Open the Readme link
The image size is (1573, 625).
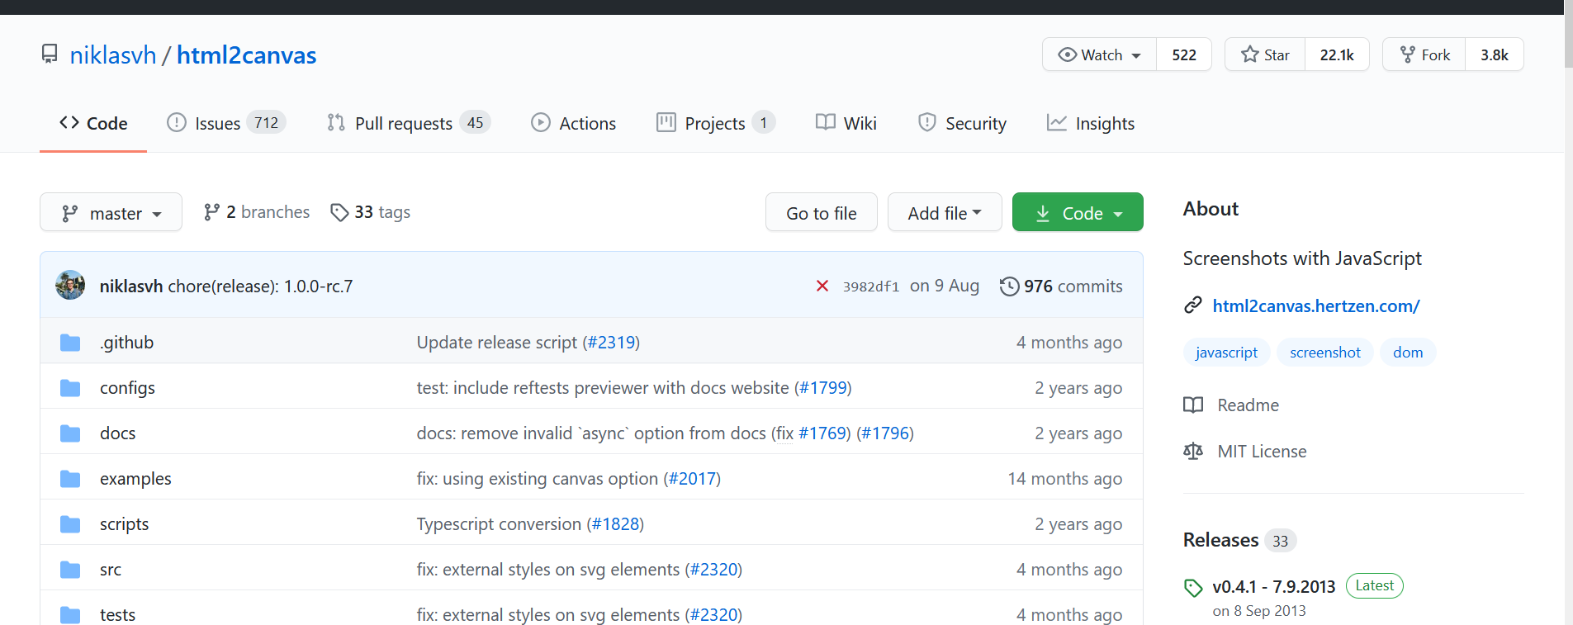click(1231, 405)
